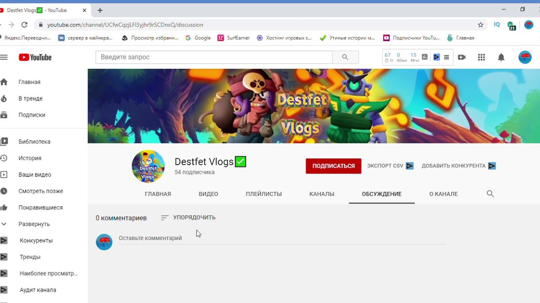Click the sort icon beside УПОРЯДОЧИТЬ
The image size is (540, 303).
(165, 218)
